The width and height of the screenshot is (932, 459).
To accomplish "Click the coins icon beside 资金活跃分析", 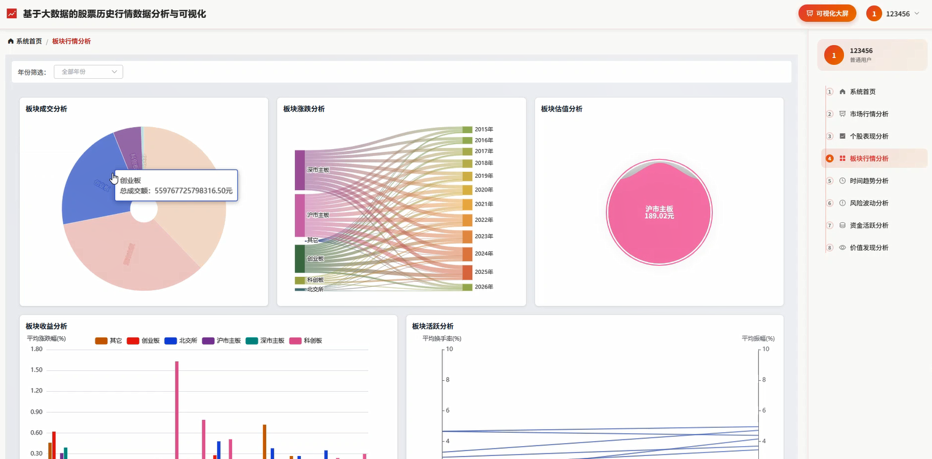I will tap(843, 226).
